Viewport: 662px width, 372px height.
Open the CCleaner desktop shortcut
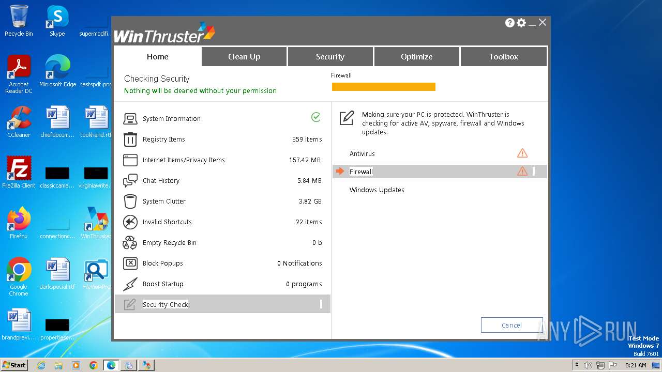[x=19, y=122]
